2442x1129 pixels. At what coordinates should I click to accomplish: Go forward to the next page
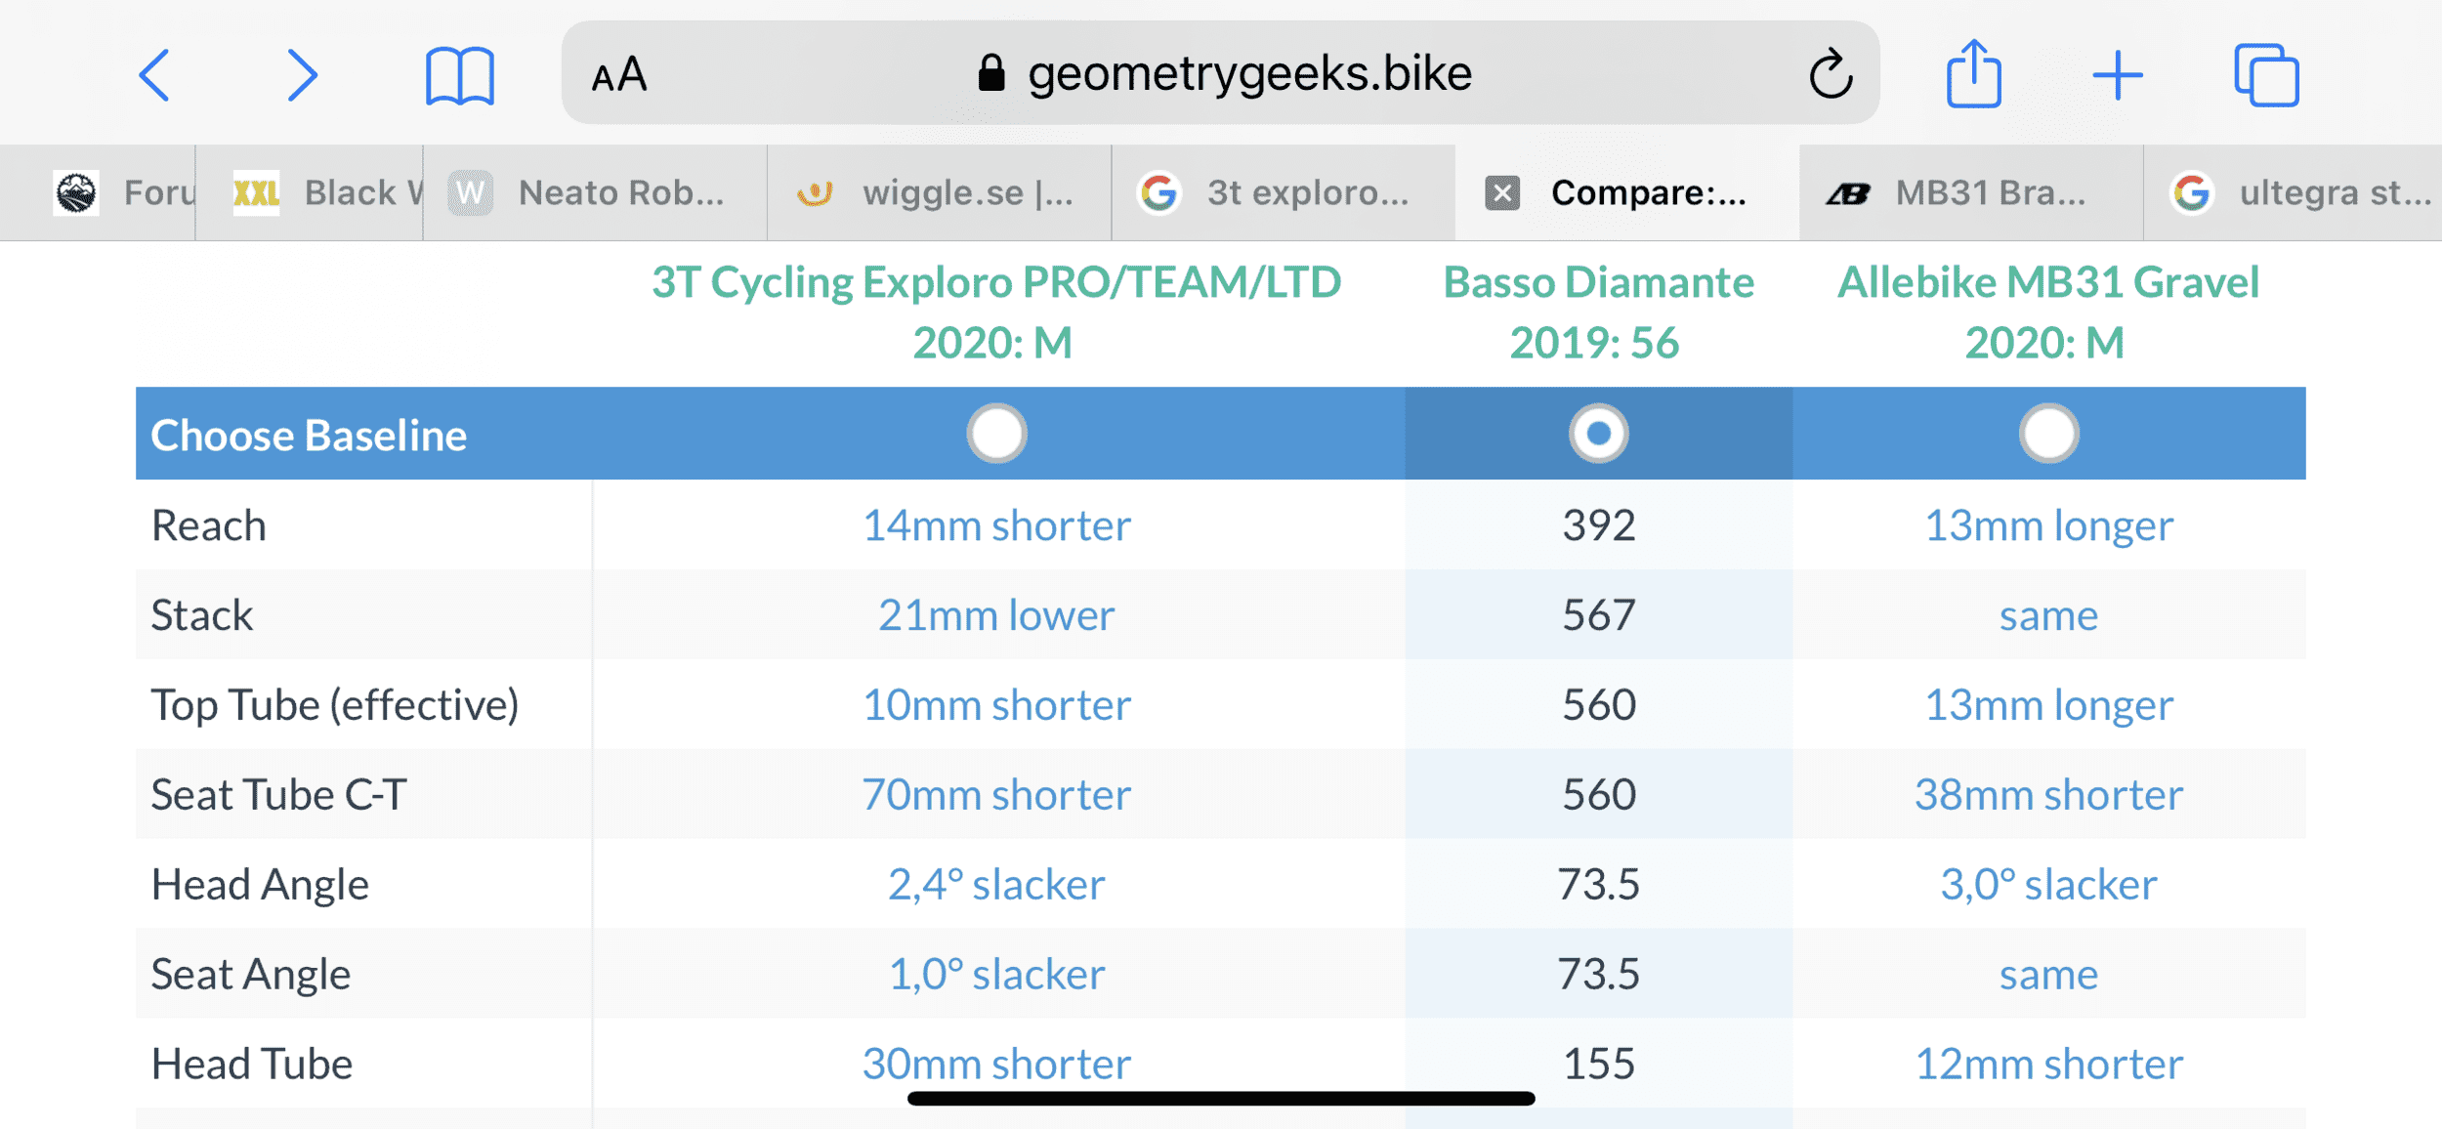302,75
